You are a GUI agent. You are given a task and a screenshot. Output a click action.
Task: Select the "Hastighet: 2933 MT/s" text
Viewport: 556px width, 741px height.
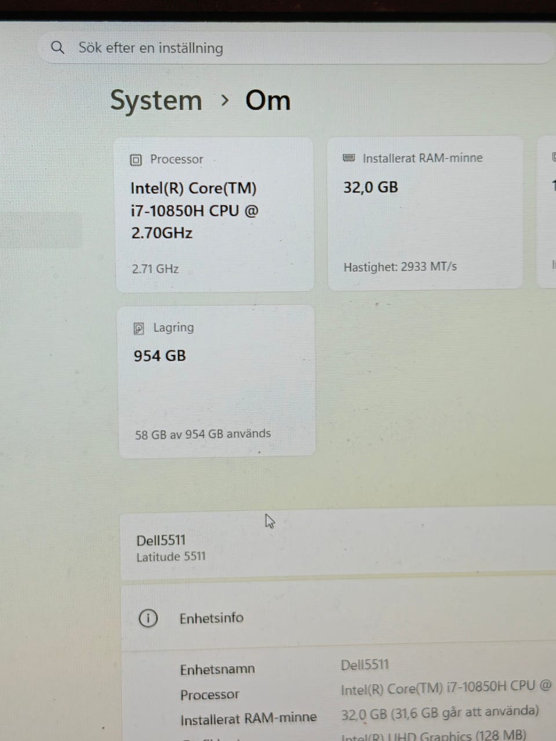(x=400, y=267)
